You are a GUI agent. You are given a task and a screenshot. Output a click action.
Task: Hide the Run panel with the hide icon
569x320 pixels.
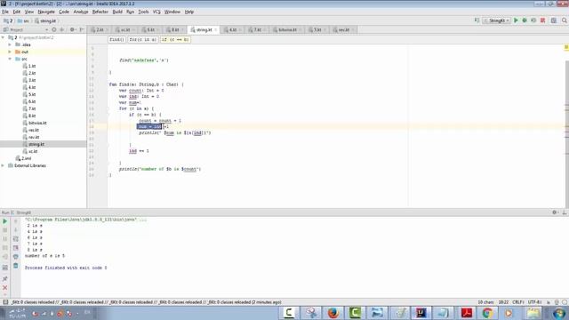pos(564,212)
